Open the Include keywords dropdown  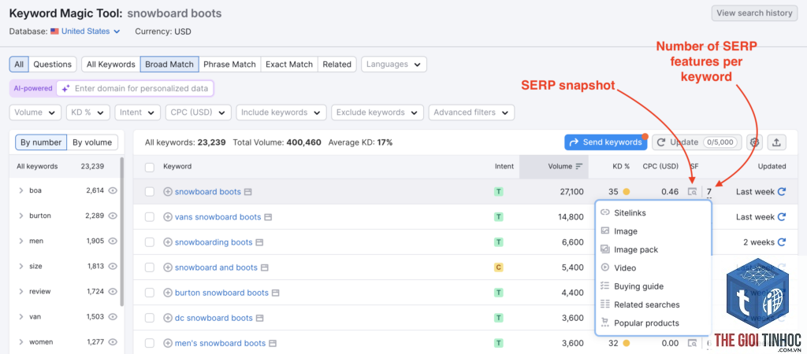pos(281,112)
